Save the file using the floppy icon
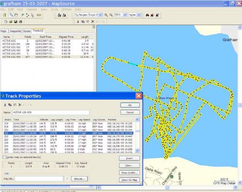The height and width of the screenshot is (192, 242). click(x=15, y=22)
